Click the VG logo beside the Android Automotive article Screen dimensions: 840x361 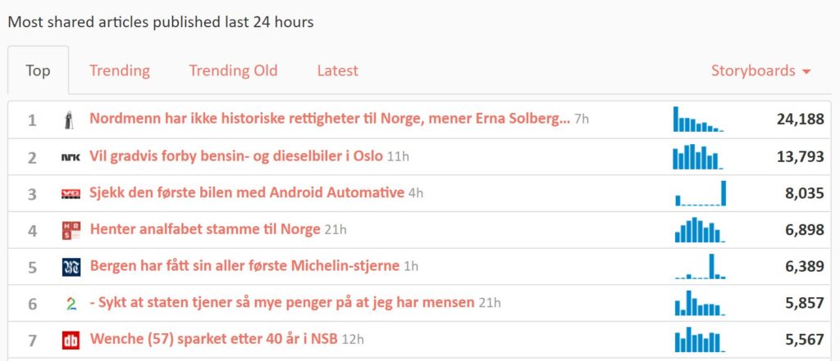tap(71, 194)
